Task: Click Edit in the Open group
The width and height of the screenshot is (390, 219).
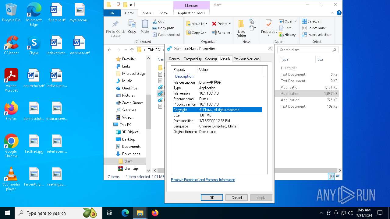Action: (285, 28)
